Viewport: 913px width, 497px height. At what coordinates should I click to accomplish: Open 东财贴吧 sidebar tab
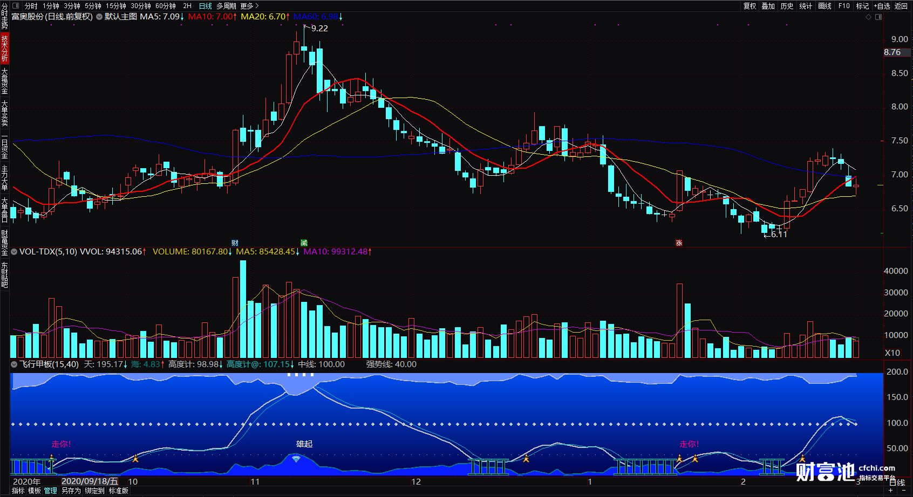point(4,275)
